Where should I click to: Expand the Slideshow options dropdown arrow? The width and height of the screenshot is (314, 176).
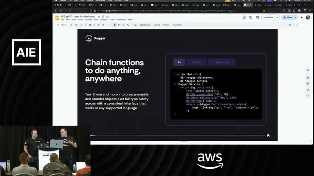pyautogui.click(x=277, y=18)
